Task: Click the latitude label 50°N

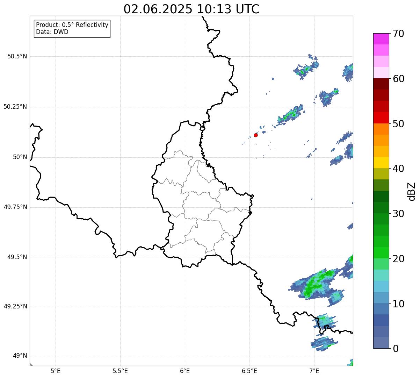Action: 20,157
